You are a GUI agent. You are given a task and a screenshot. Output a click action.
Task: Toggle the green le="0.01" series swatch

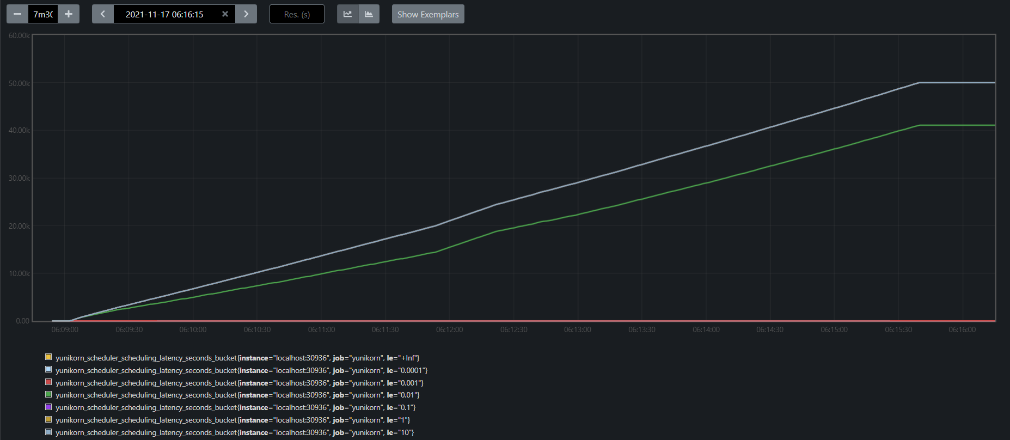[x=48, y=395]
